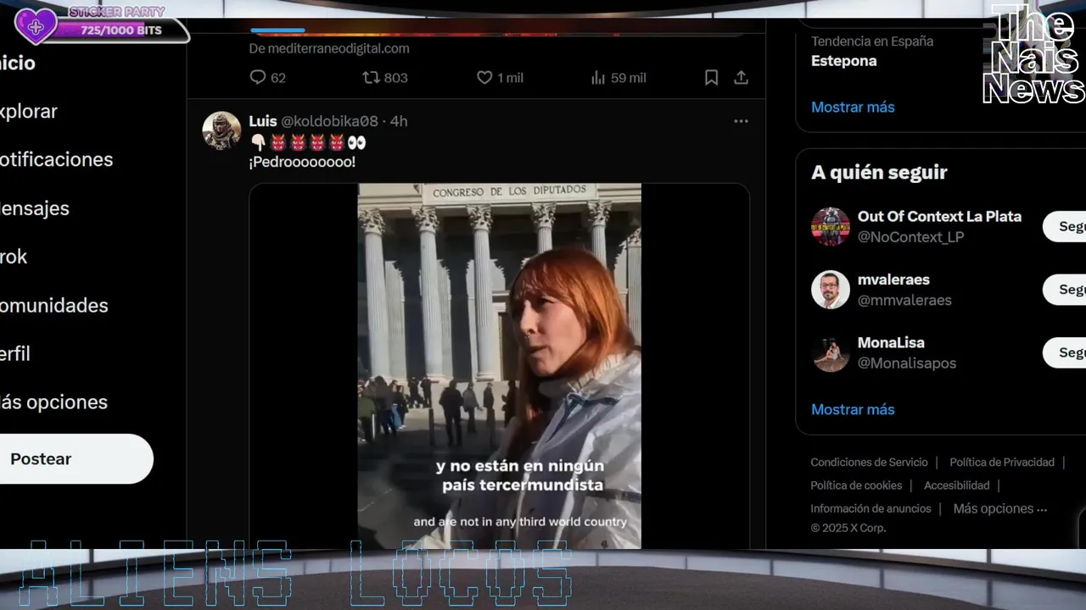Follow Out Of Context La Plata
Screen dimensions: 1086x610
(x=1065, y=226)
